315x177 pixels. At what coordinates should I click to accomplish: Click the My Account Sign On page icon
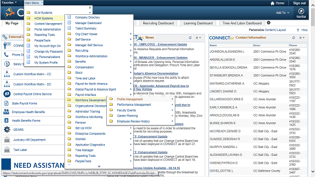29,46
